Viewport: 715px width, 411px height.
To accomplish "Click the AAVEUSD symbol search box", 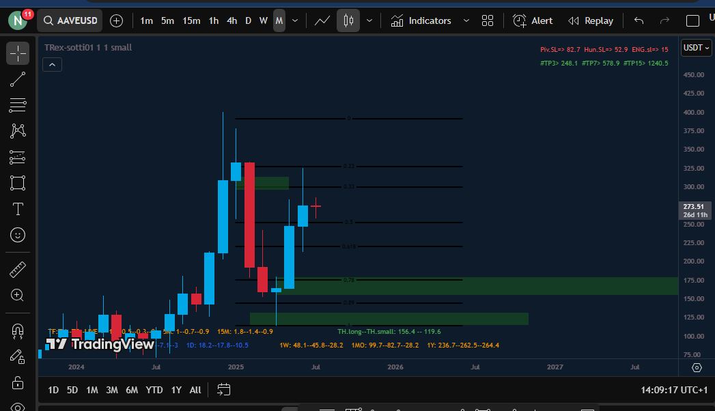I will tap(69, 20).
